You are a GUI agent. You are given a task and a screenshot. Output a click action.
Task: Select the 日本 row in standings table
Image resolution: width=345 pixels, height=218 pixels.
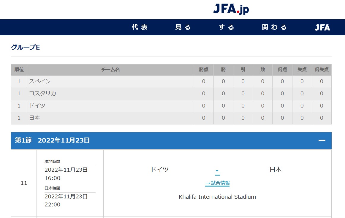[171, 118]
